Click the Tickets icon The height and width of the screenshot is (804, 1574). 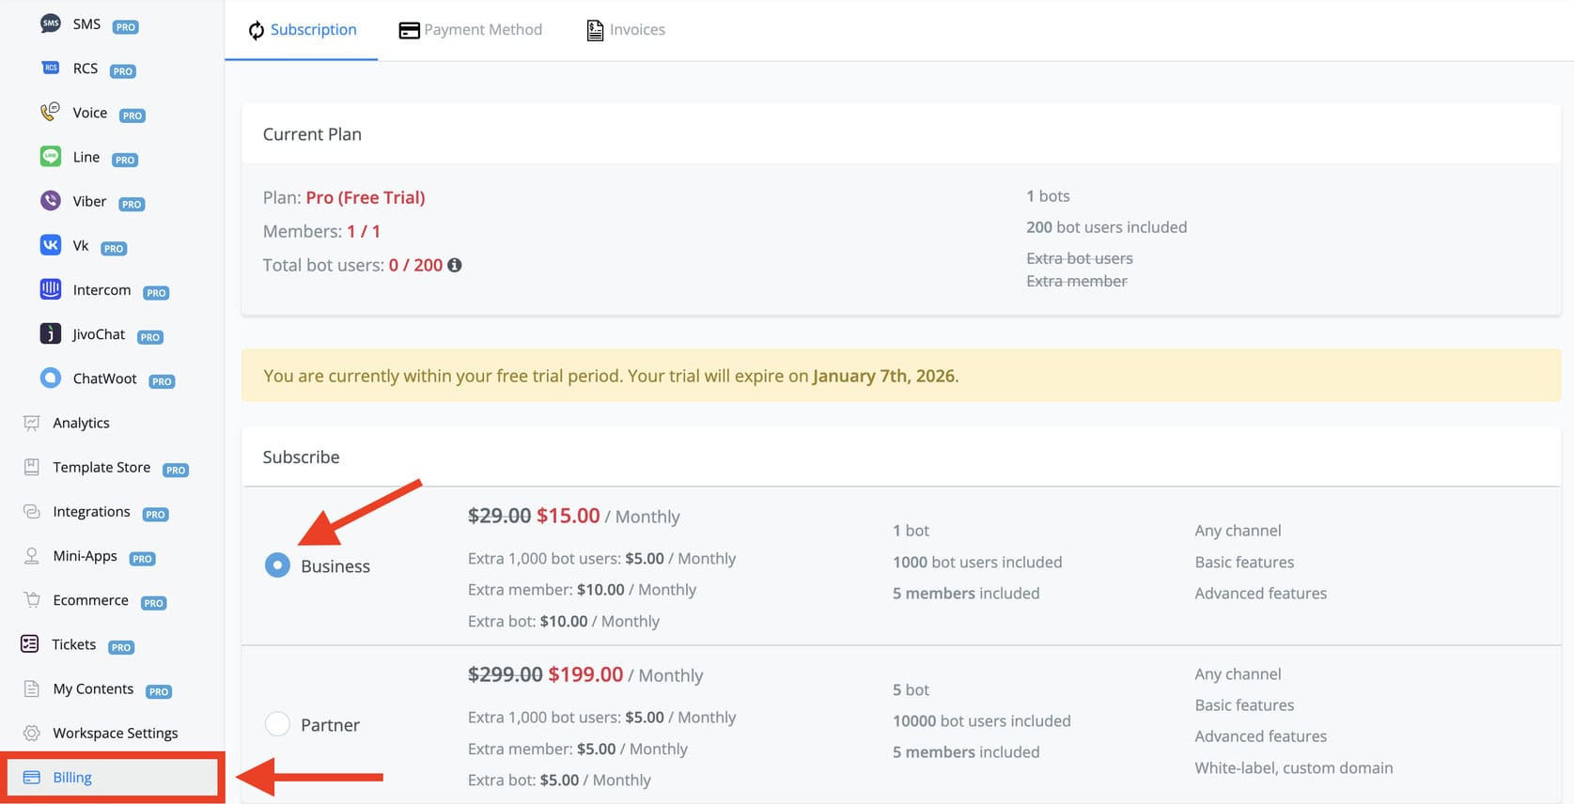click(x=30, y=643)
